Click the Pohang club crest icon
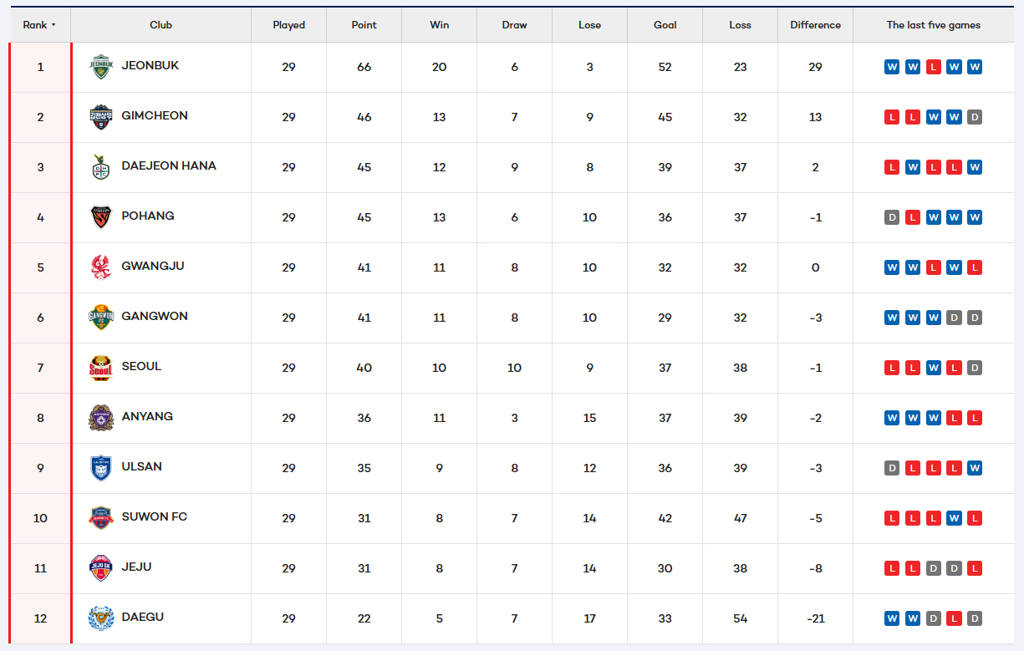 (x=101, y=217)
